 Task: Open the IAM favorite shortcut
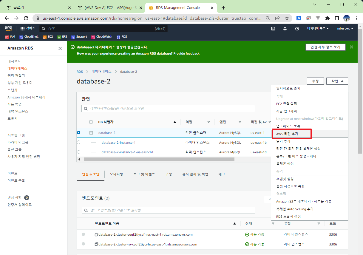click(10, 37)
